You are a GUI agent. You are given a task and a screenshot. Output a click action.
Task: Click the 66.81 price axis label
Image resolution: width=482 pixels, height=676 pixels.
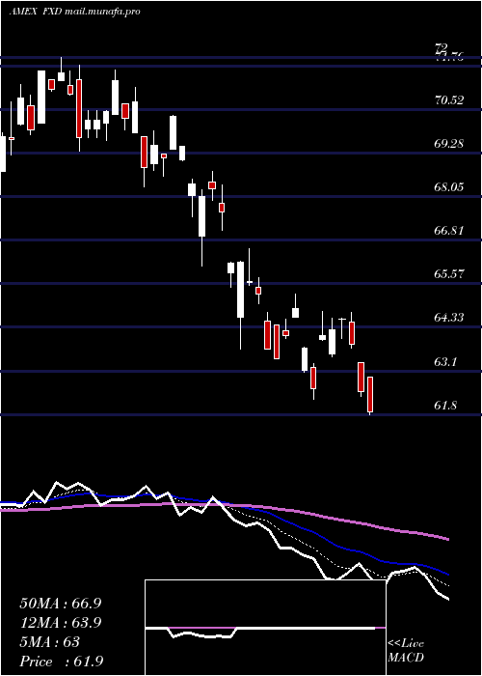pos(449,230)
